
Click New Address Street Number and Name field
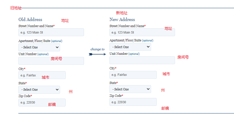pos(142,32)
